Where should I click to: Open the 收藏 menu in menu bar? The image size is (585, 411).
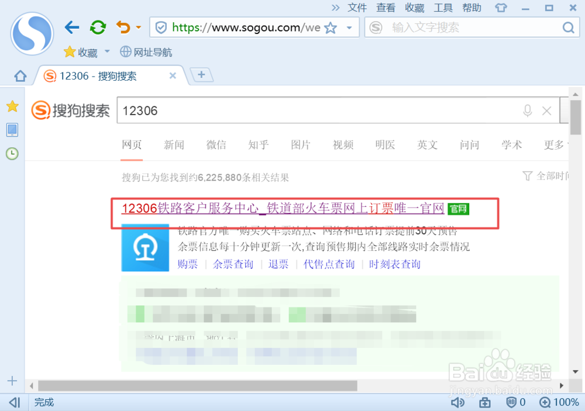415,8
